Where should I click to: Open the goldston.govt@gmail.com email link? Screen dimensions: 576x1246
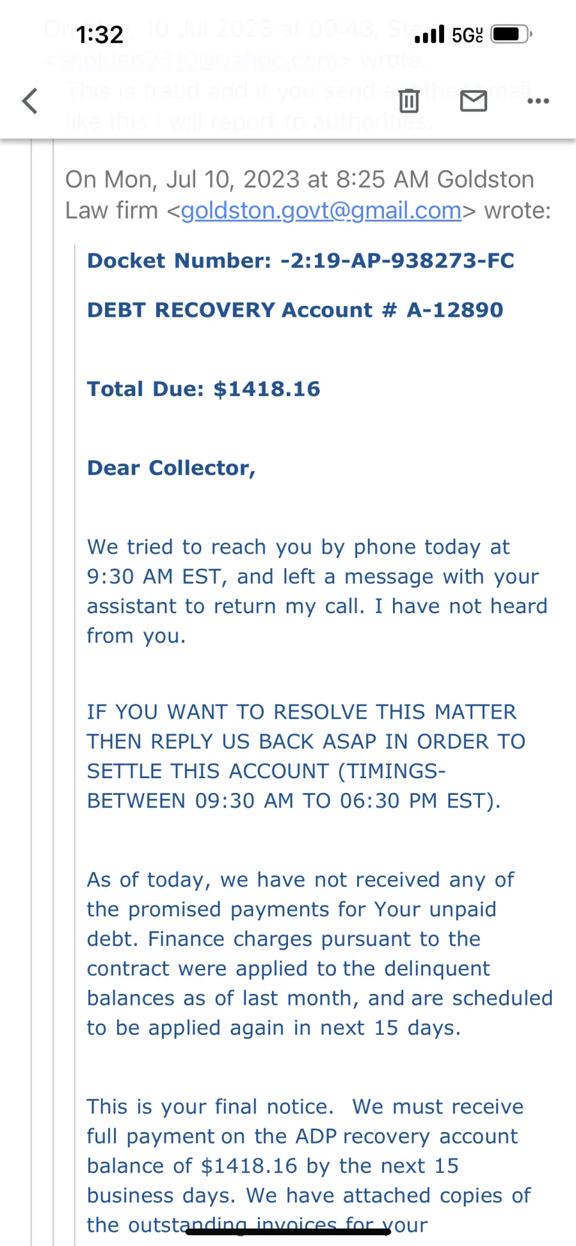tap(321, 211)
